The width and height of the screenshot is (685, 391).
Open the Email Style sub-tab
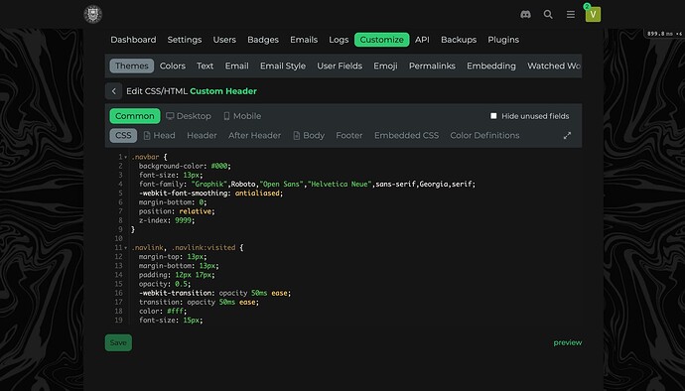click(283, 65)
